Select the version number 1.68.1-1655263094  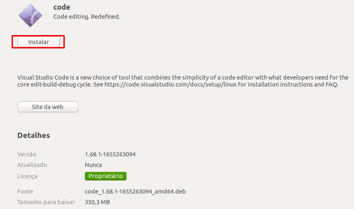pos(110,154)
